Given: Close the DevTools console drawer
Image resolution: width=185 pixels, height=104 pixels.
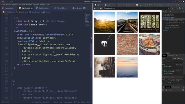Looking at the screenshot, I should coord(183,87).
